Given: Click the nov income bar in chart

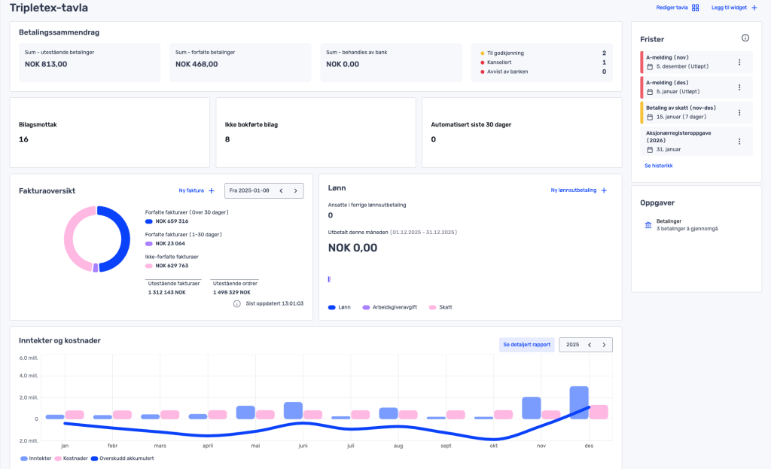Looking at the screenshot, I should point(531,408).
